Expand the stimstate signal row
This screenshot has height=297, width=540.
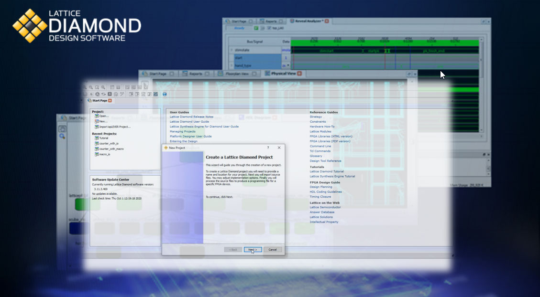[231, 50]
